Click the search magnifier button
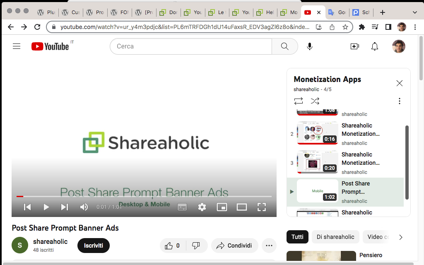Screen dimensions: 424x265 [284, 46]
